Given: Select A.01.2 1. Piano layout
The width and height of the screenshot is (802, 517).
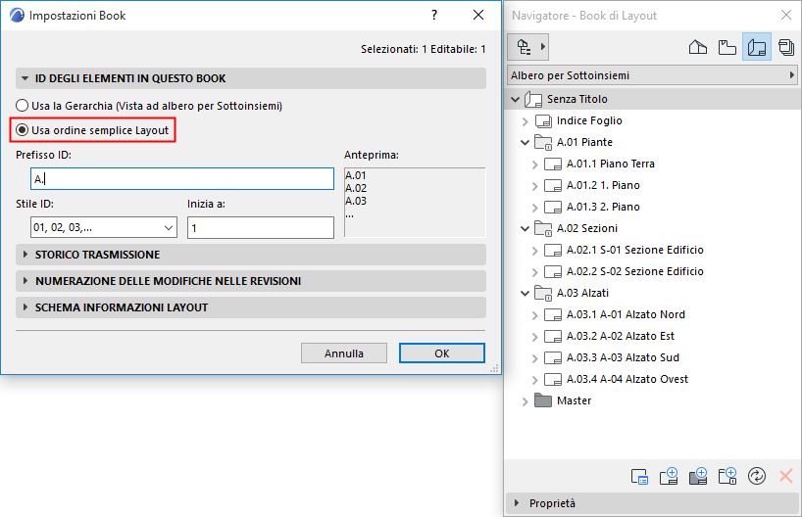Looking at the screenshot, I should [603, 185].
